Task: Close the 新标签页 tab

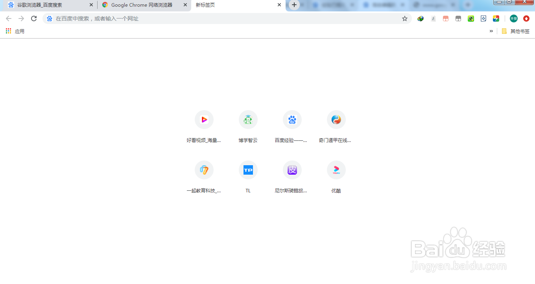Action: pyautogui.click(x=279, y=5)
